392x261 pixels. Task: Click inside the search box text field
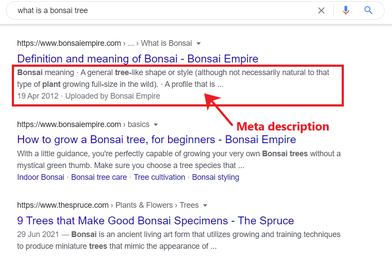[x=162, y=10]
